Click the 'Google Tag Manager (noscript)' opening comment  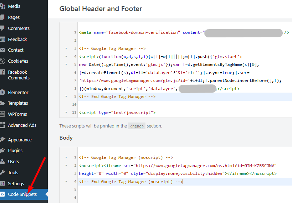(126, 158)
